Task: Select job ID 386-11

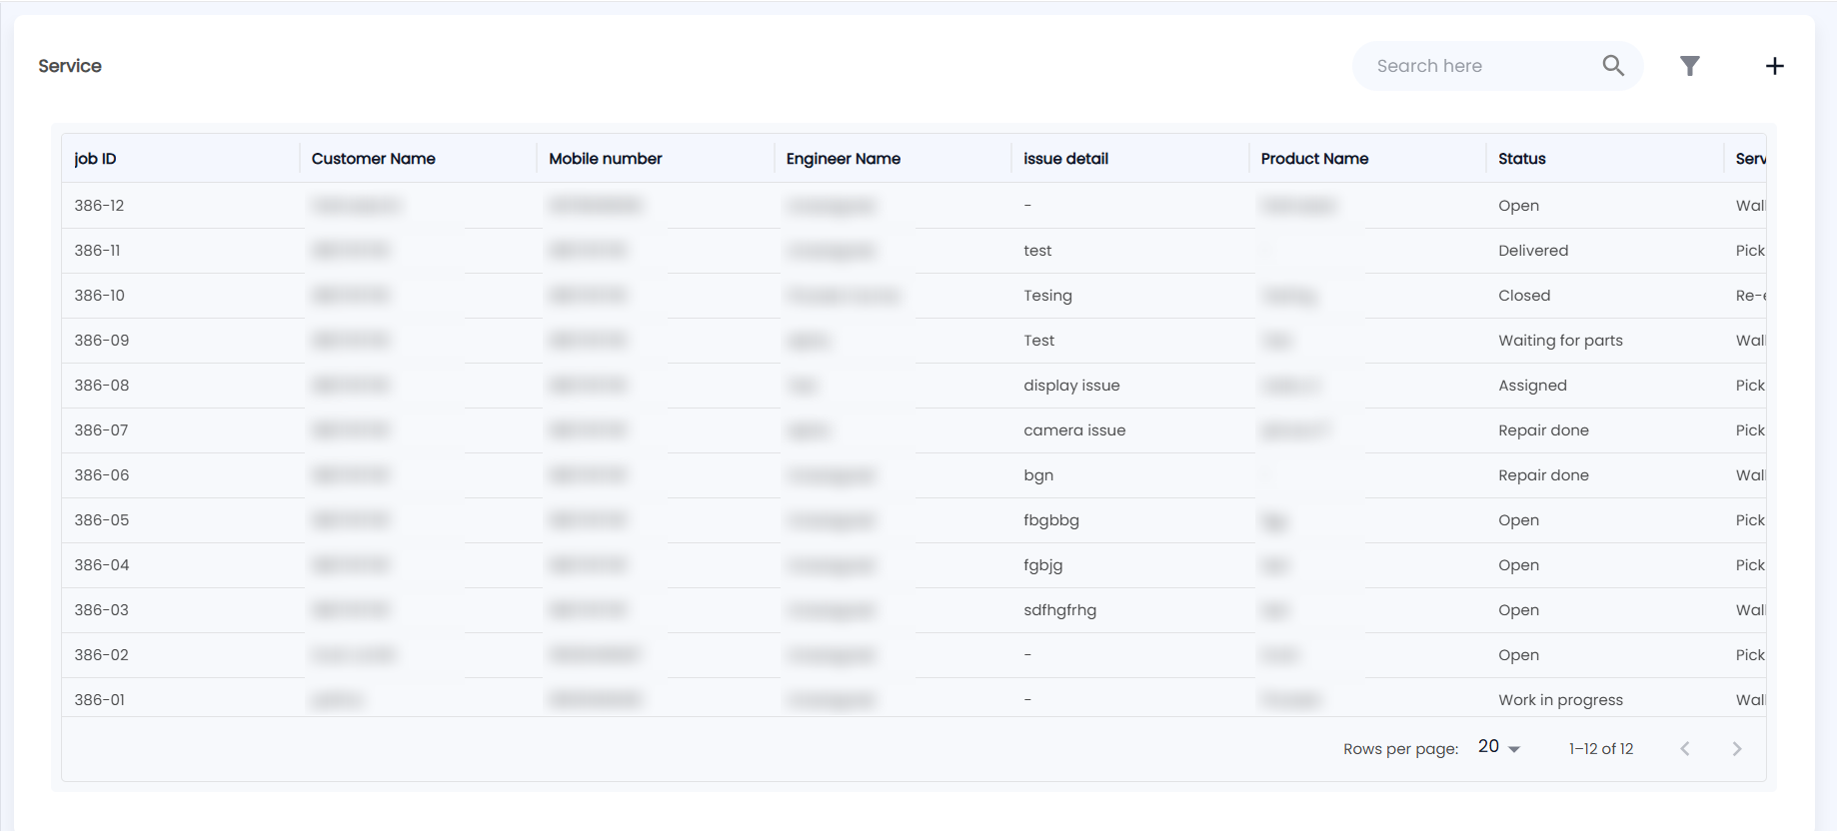Action: [97, 251]
